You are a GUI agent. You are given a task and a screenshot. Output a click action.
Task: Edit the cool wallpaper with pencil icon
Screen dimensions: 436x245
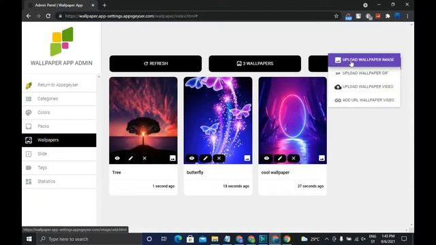[x=280, y=159]
